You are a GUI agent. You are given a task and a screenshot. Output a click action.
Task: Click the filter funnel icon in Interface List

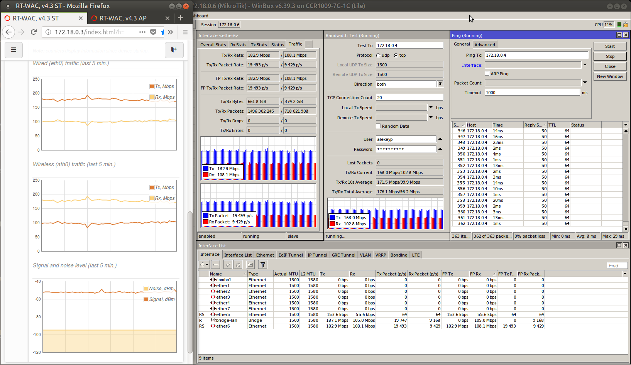(x=262, y=265)
